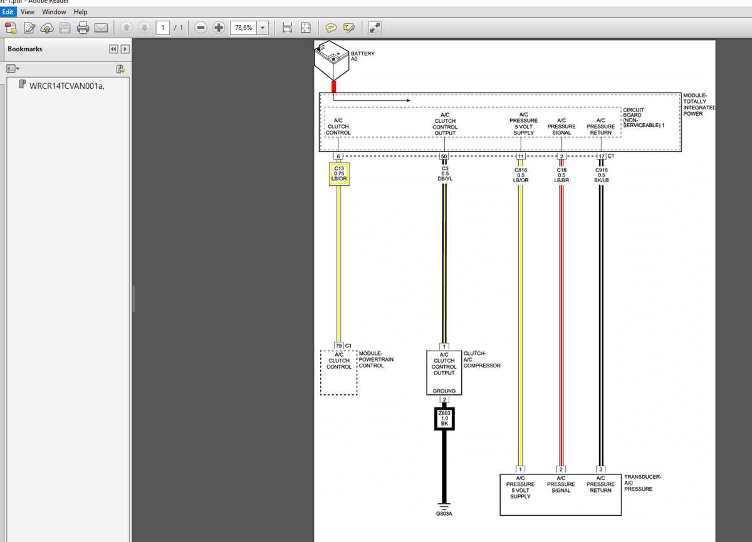Click the C3 0.5 DB/YL wire label
Screen dimensions: 752x542
444,174
